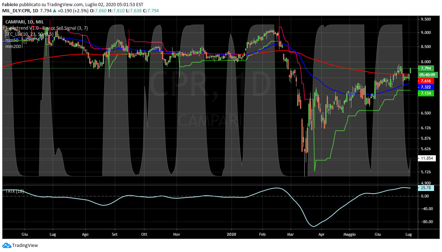Click the 9.000 price axis label
Viewport: 442px width, 252px height.
[426, 32]
